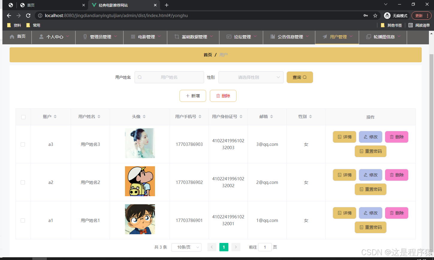The width and height of the screenshot is (434, 260).
Task: Click the 删除 batch delete button above table
Action: pyautogui.click(x=223, y=96)
